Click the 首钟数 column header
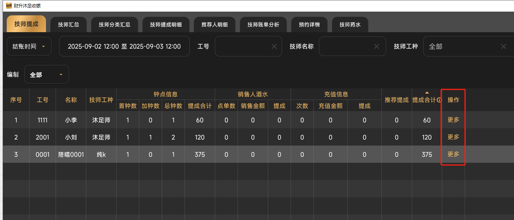This screenshot has width=514, height=220. pyautogui.click(x=128, y=106)
